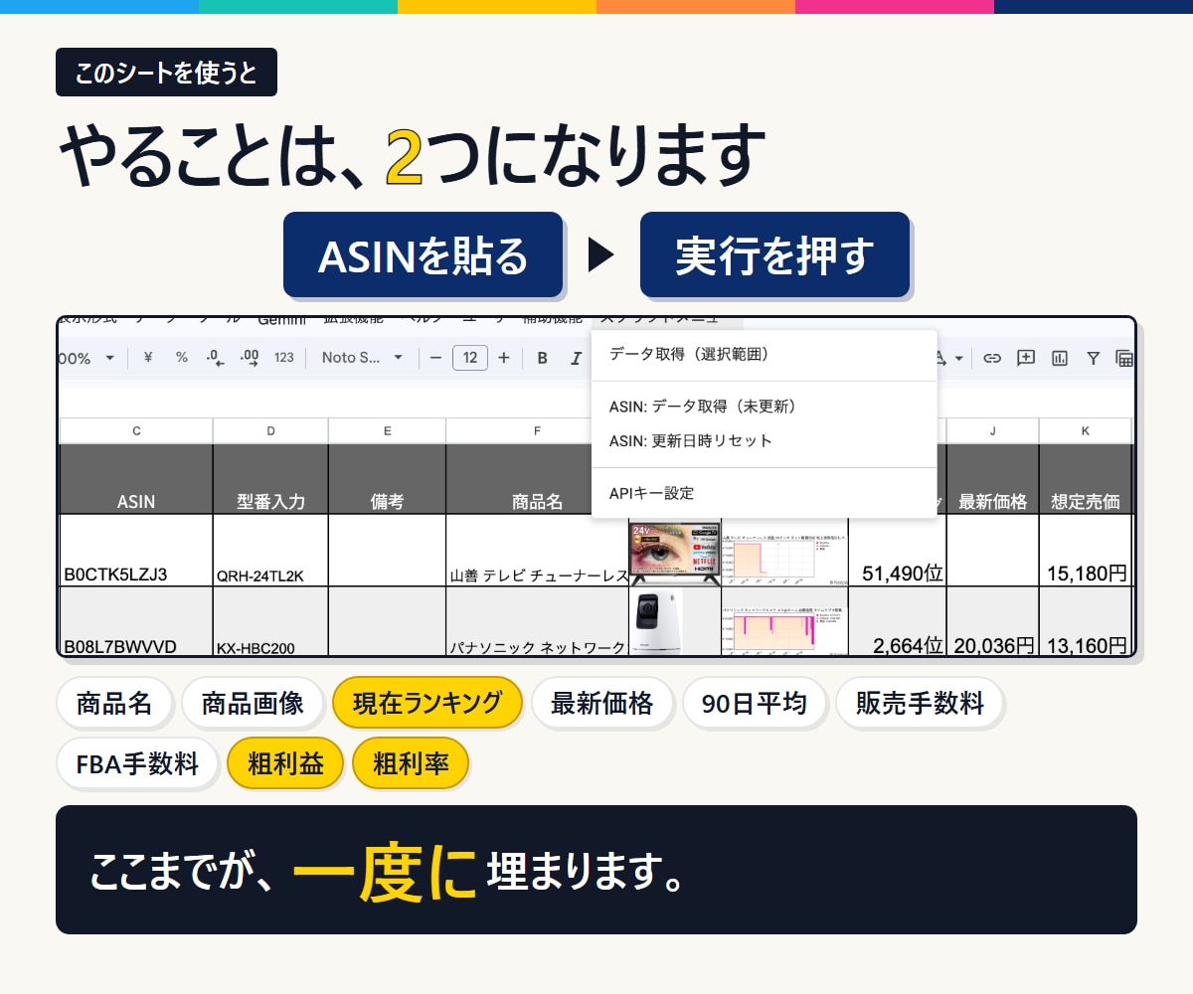Click the 型番入力 header cell
The height and width of the screenshot is (994, 1193).
coord(270,479)
